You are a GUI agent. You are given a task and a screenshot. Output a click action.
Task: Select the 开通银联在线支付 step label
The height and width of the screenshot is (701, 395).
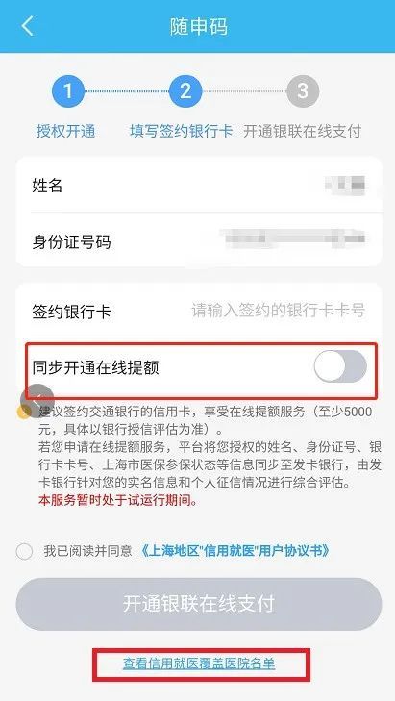click(302, 132)
